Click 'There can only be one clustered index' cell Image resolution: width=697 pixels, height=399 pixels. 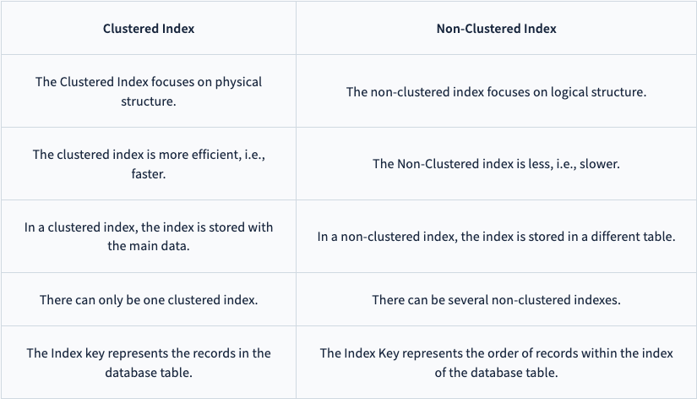click(x=149, y=299)
